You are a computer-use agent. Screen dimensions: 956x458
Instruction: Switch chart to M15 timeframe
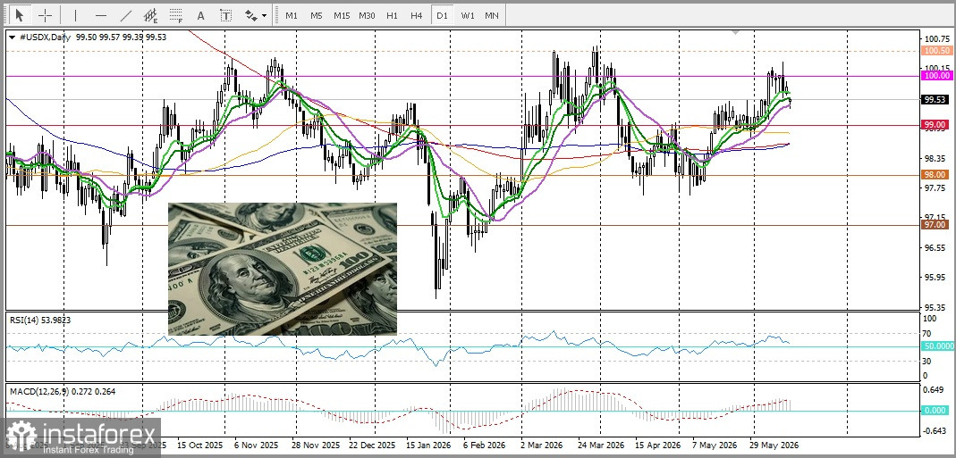click(342, 15)
